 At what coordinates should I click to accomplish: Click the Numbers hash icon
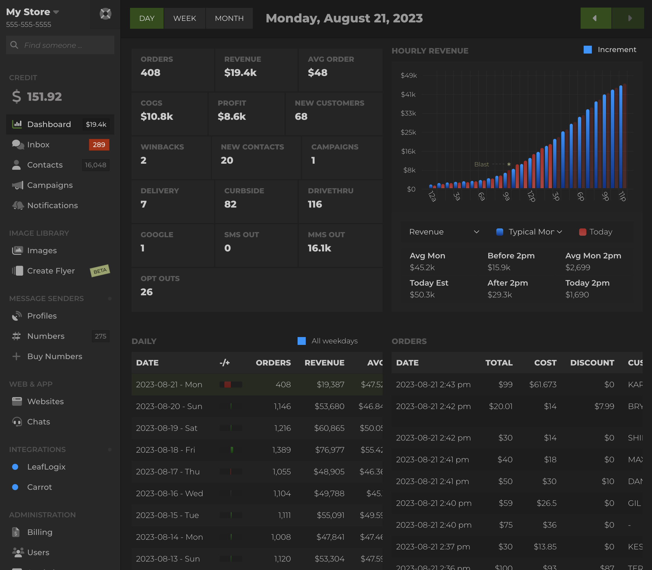[17, 336]
